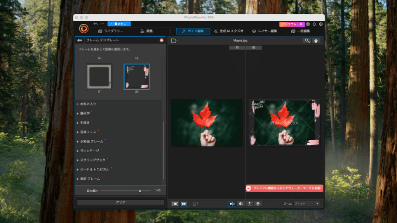Viewport: 397px width, 223px height.
Task: Click the rotate view layout icon
Action: point(196,204)
